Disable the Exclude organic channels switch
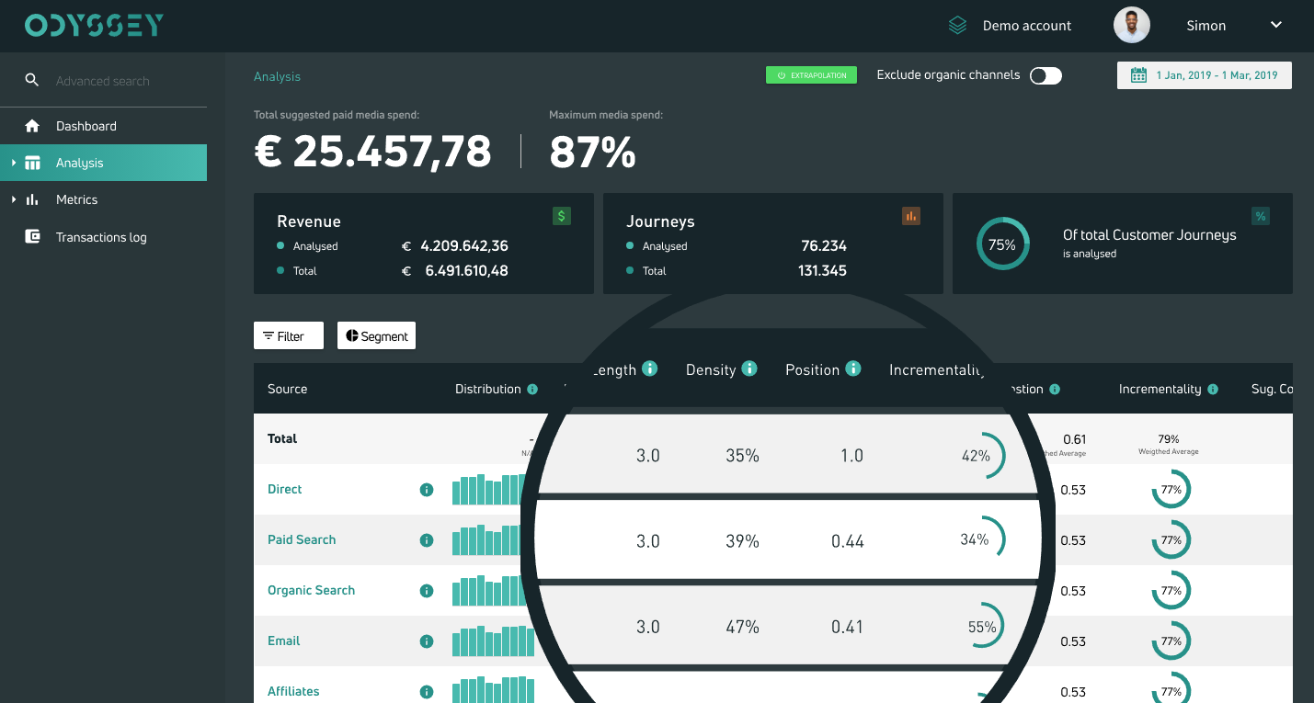1314x703 pixels. coord(1045,74)
